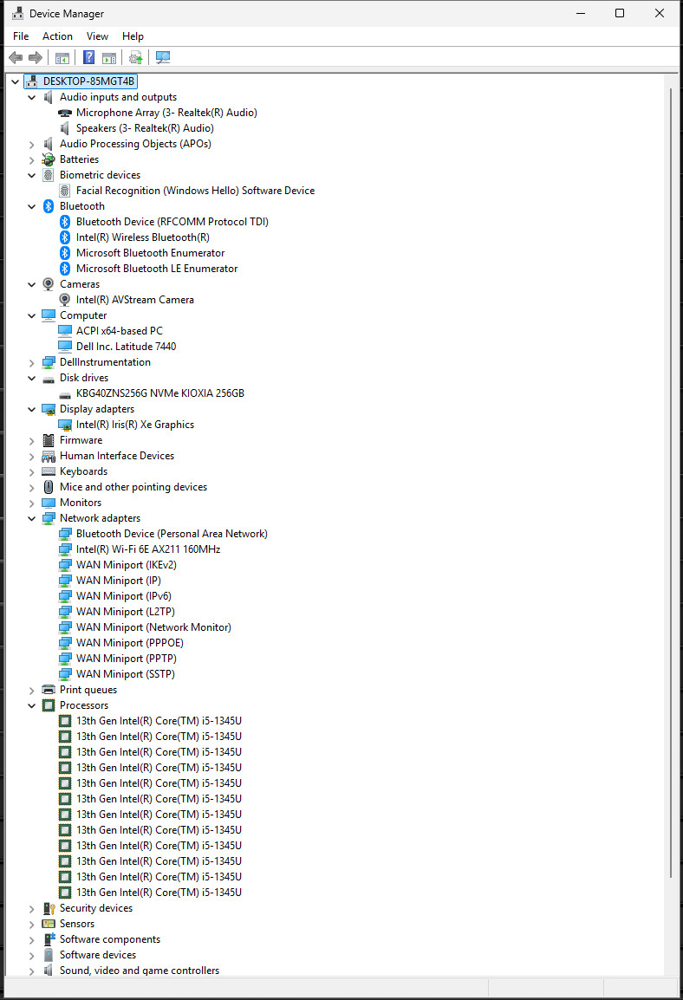Screen dimensions: 683x1000
Task: Expand the DellInstrumentation category
Action: point(32,363)
